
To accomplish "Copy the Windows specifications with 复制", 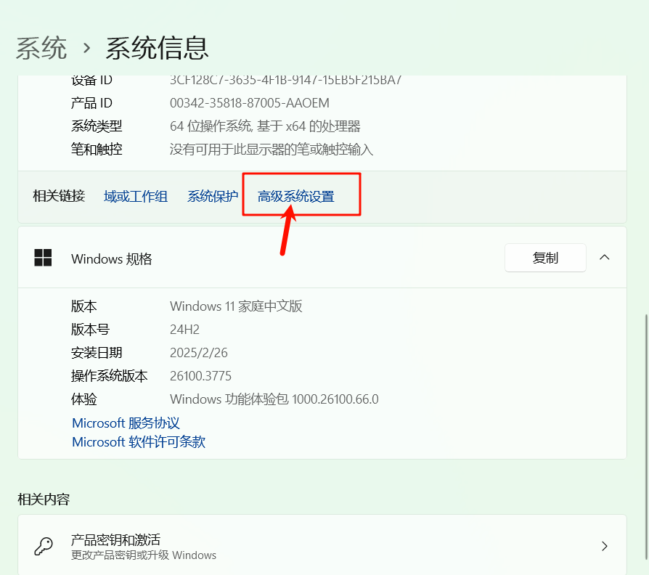I will (x=545, y=258).
